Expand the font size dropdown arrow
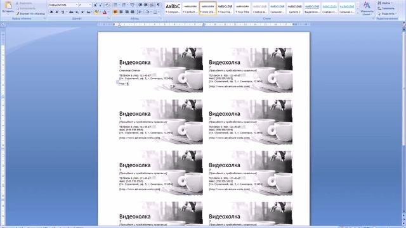The image size is (406, 228). 90,5
